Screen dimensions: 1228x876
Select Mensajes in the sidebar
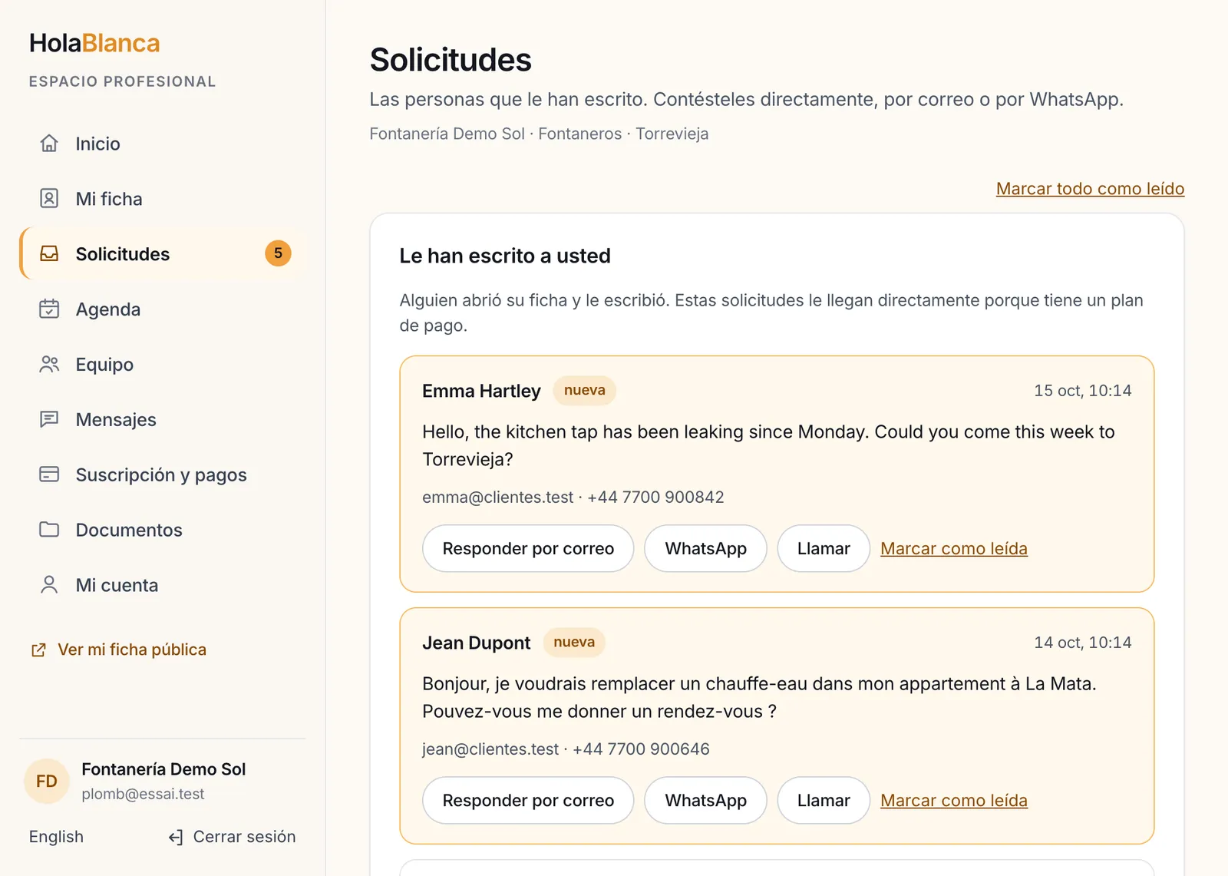(163, 420)
